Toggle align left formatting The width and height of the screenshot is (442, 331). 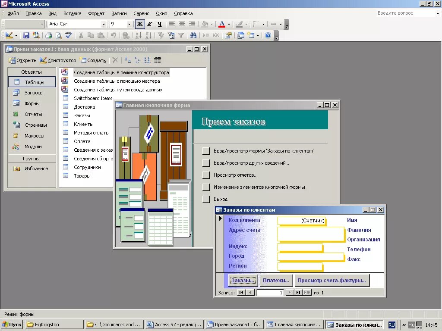(172, 24)
